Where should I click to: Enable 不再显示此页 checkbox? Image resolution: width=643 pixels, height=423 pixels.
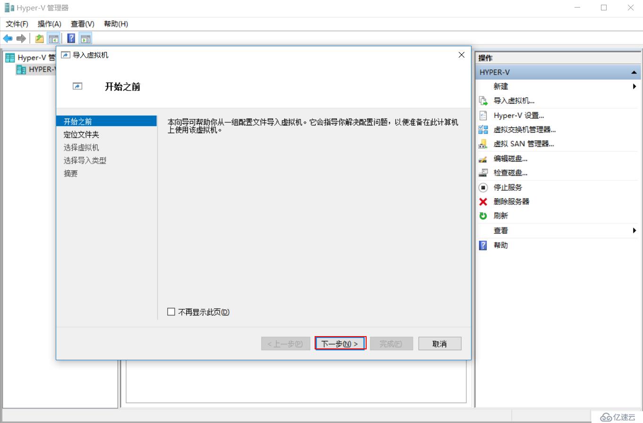click(171, 312)
